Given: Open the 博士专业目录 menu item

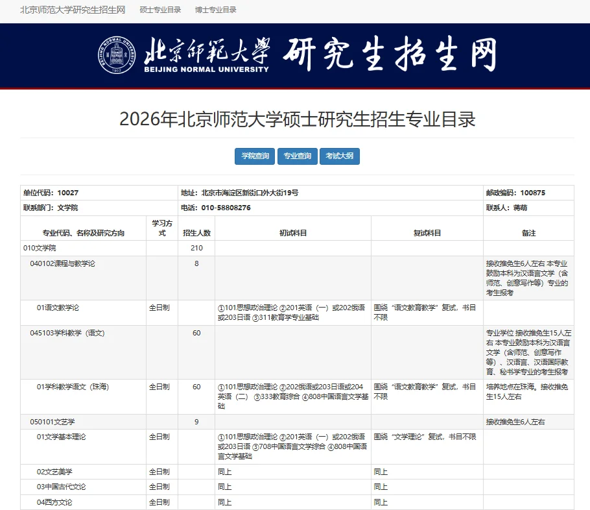Looking at the screenshot, I should coord(216,10).
